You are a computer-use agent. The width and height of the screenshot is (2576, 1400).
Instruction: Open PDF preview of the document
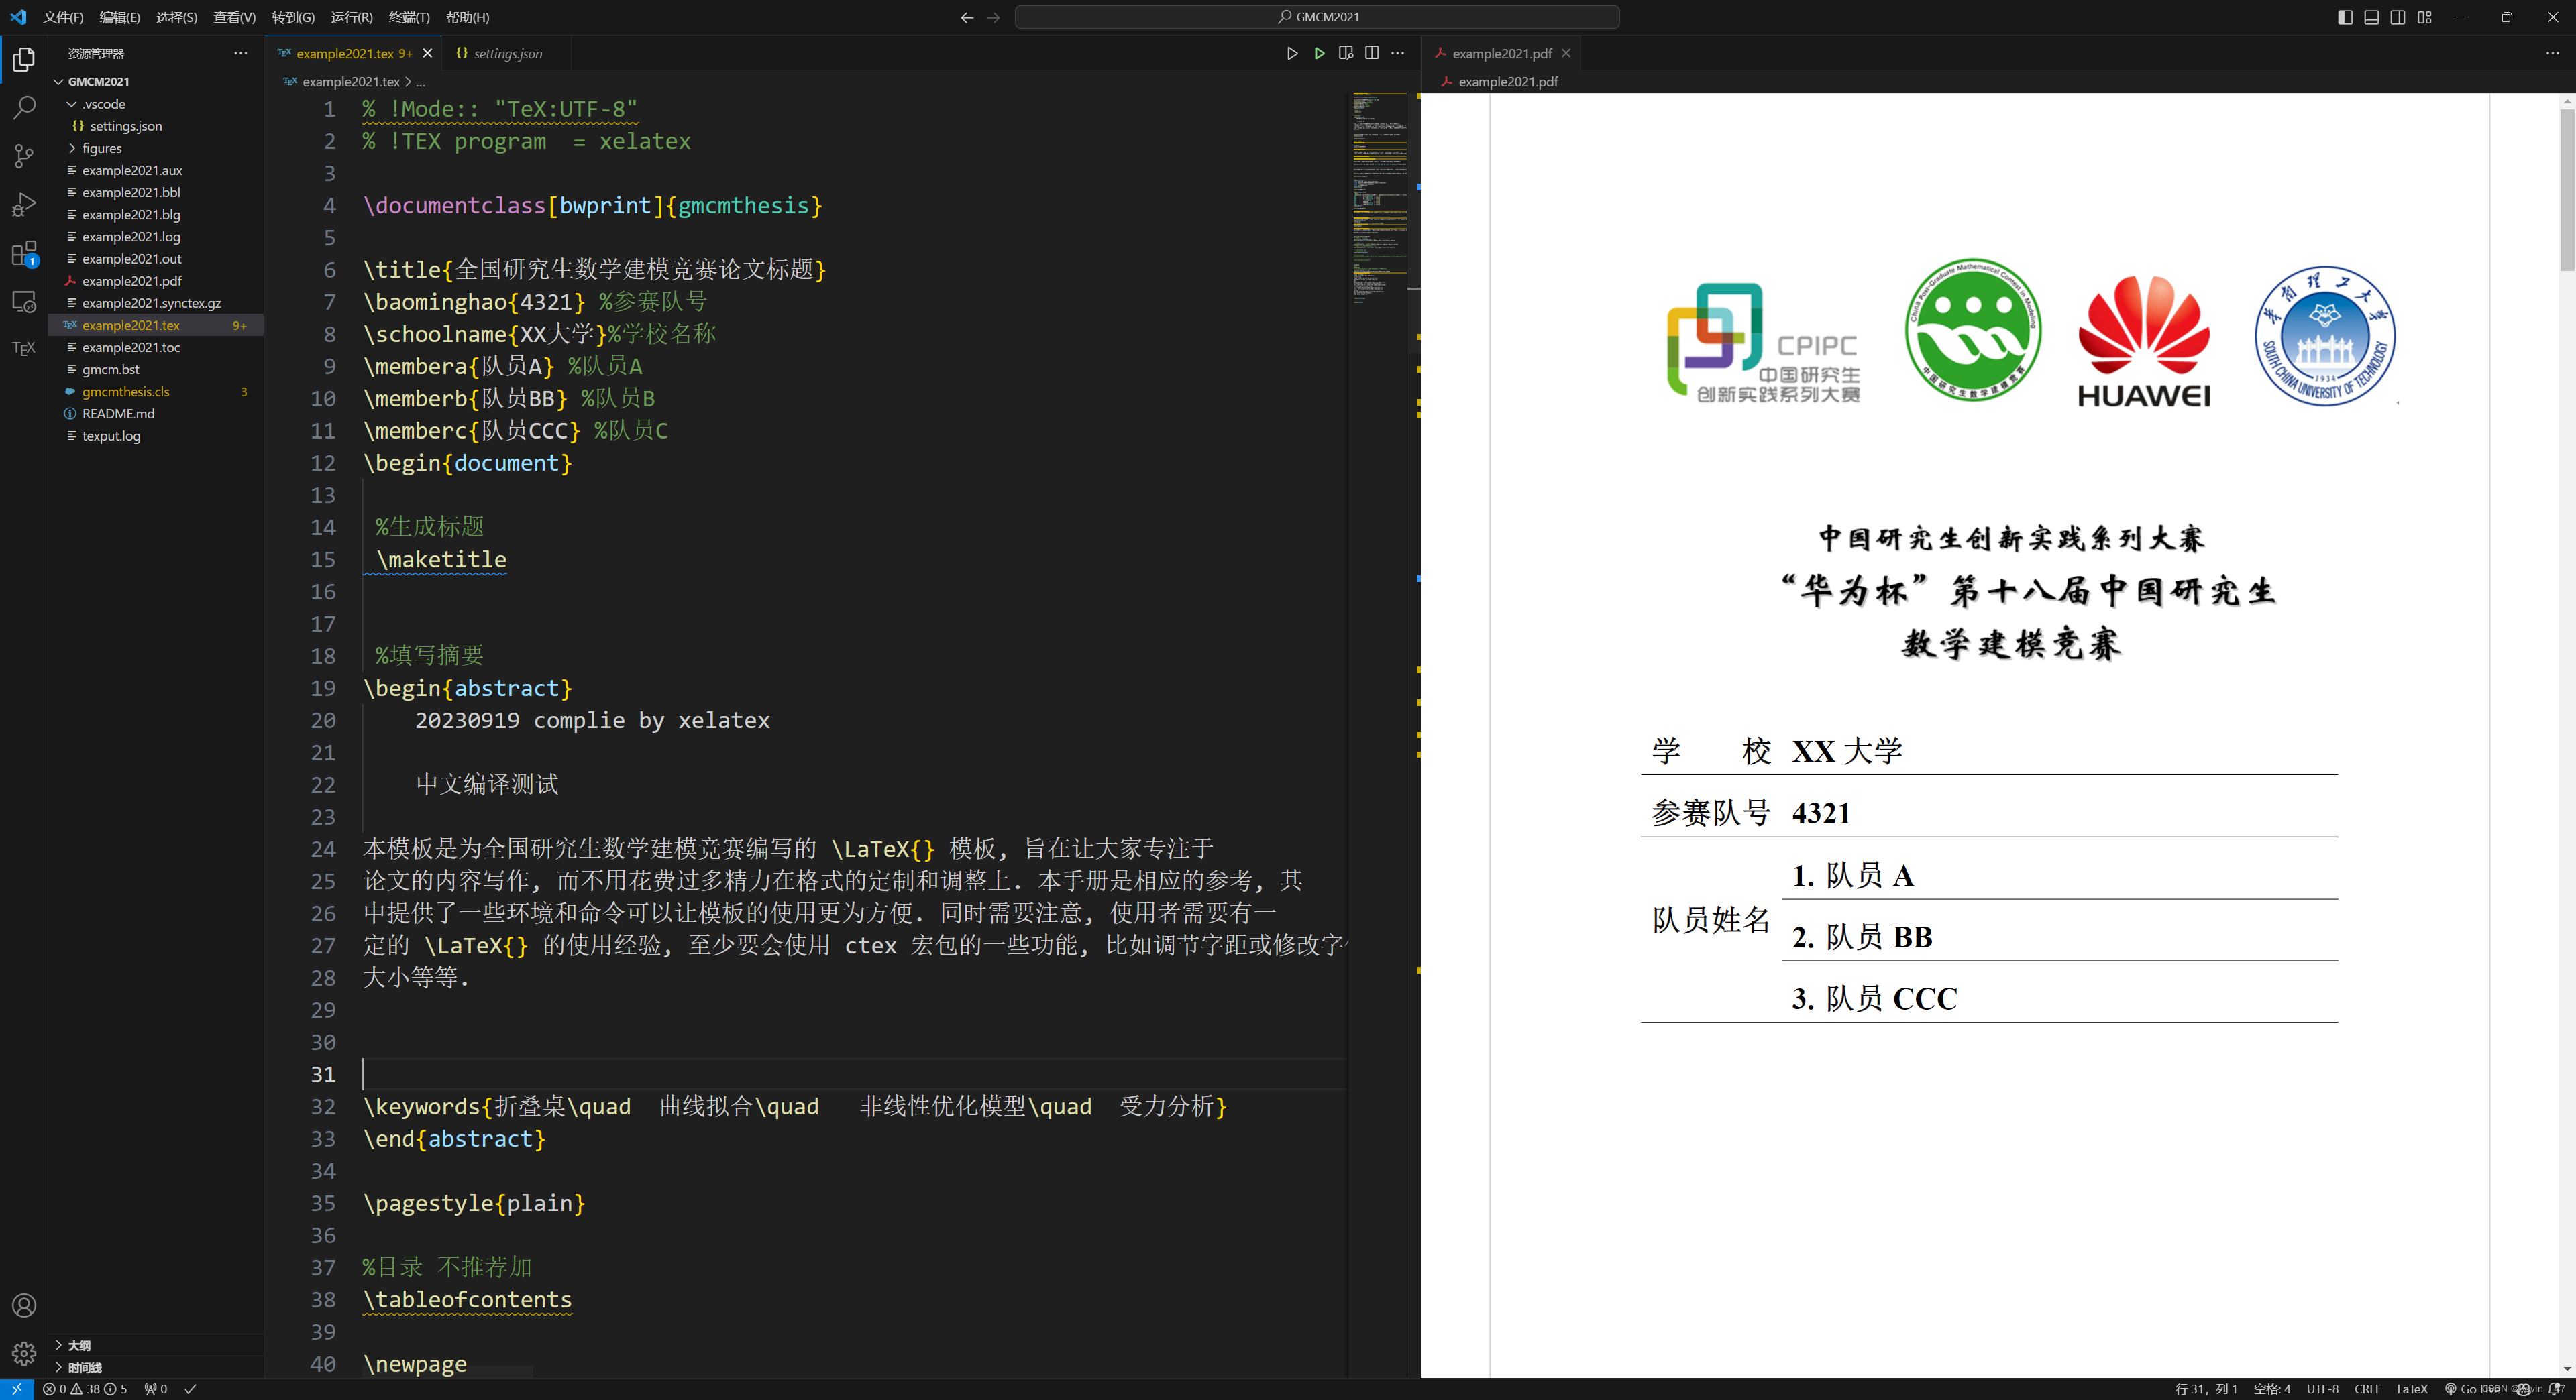click(x=1346, y=53)
